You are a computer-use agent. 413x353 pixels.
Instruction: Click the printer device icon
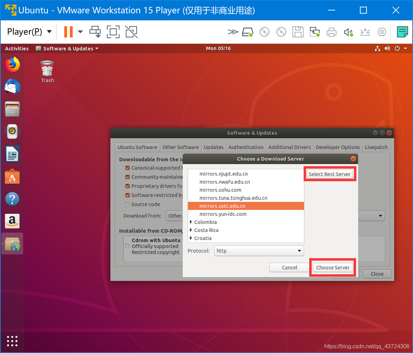click(x=331, y=32)
